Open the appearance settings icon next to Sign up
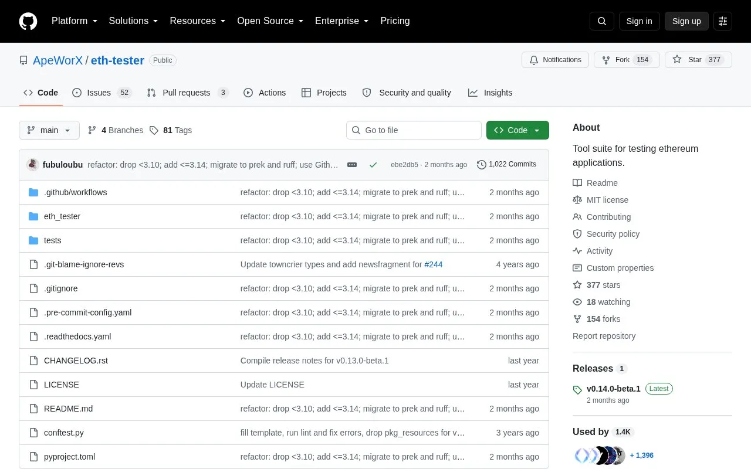 click(723, 21)
